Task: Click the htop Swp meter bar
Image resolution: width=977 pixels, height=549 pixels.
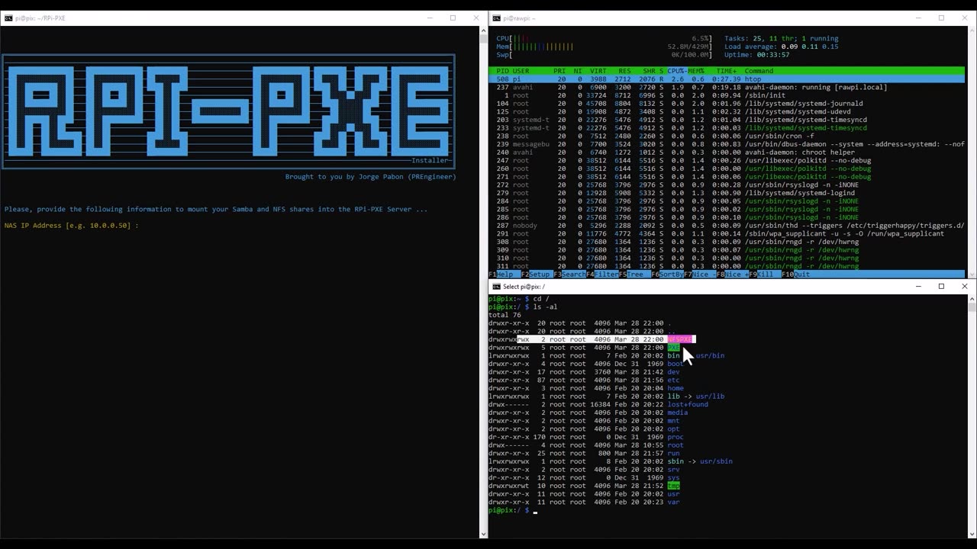Action: click(x=604, y=55)
